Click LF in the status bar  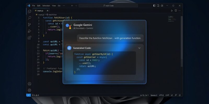172,95
